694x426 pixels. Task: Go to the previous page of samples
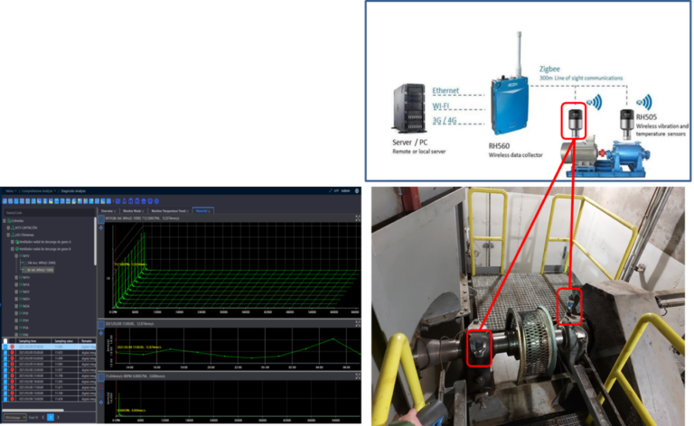pos(43,417)
